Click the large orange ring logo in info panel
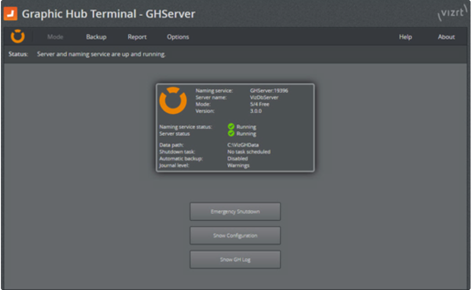 tap(173, 100)
